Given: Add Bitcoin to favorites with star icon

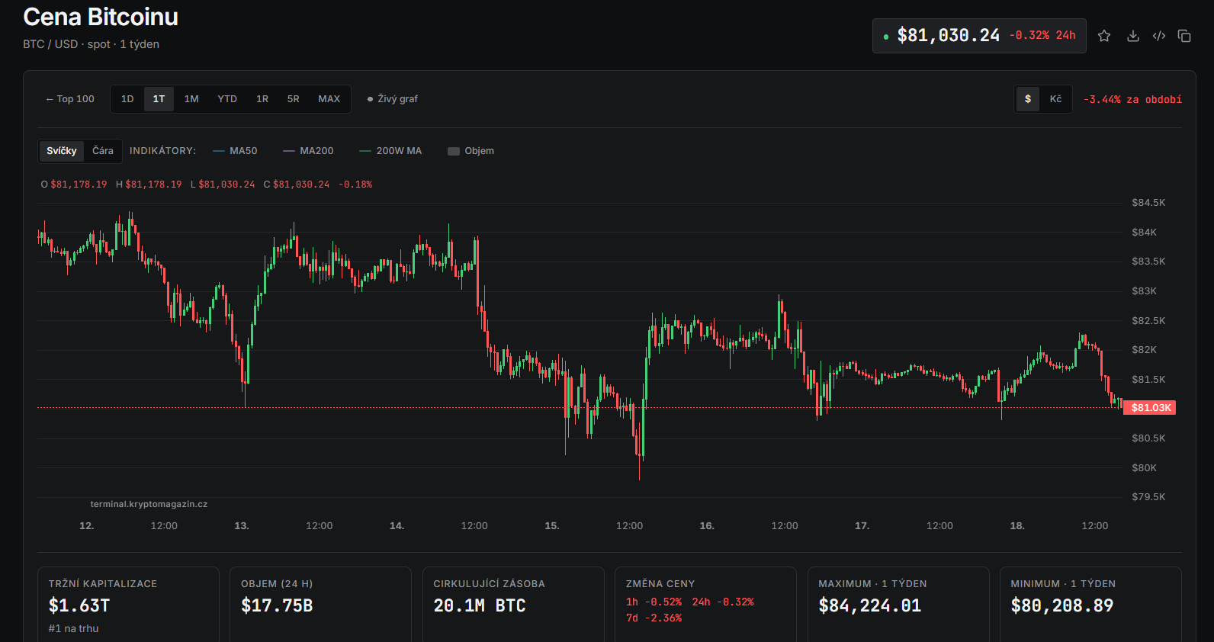Looking at the screenshot, I should [1104, 36].
